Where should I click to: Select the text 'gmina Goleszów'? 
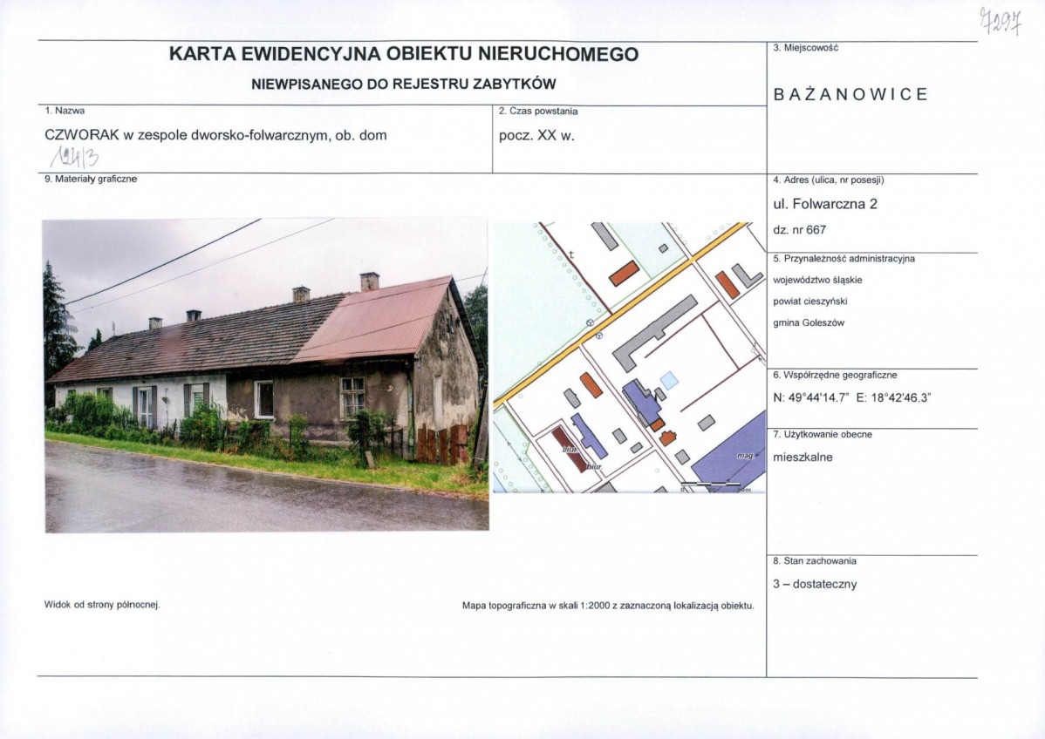(x=809, y=323)
